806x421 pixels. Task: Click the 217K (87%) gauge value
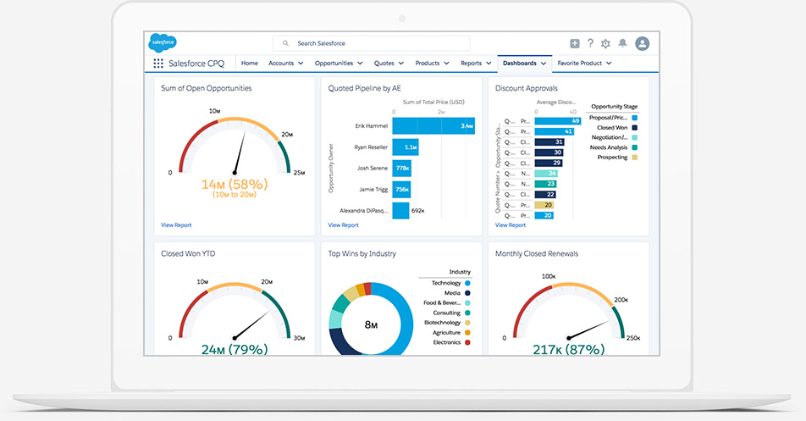(569, 349)
